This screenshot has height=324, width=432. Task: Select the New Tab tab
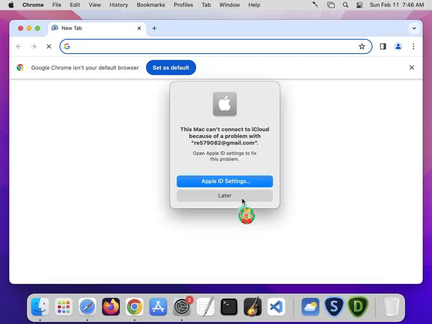[97, 28]
